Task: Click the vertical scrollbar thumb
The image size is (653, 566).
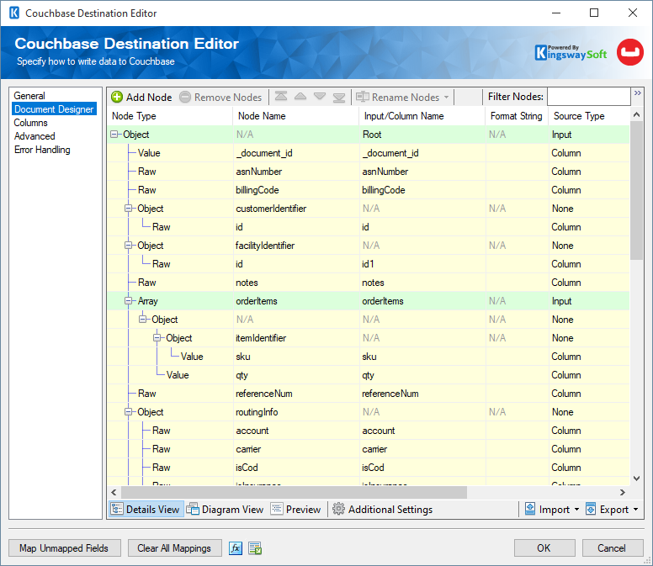Action: coord(636,191)
